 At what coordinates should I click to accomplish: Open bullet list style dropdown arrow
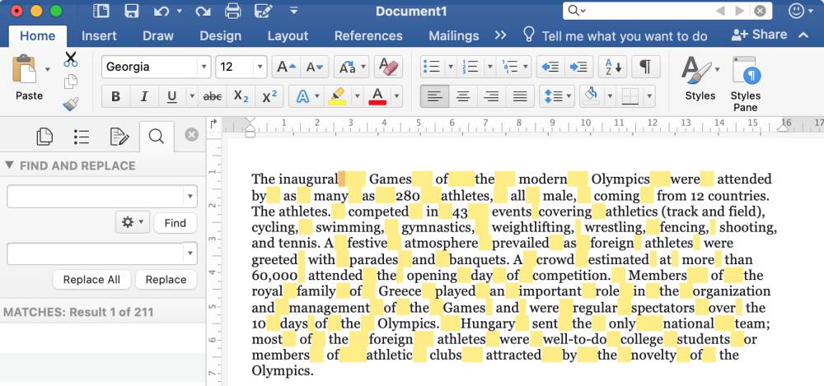click(451, 67)
